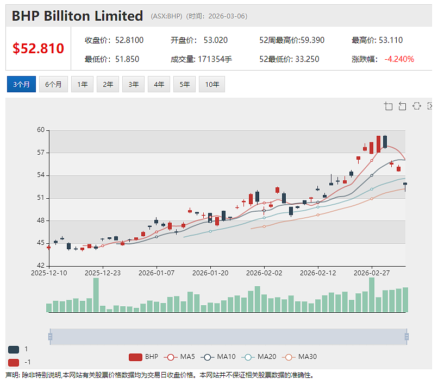Click the middle of the data zoom slider
The width and height of the screenshot is (438, 385).
point(228,337)
